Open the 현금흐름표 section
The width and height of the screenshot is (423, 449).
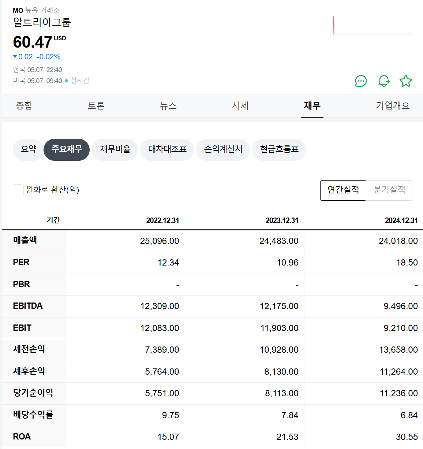coord(279,149)
